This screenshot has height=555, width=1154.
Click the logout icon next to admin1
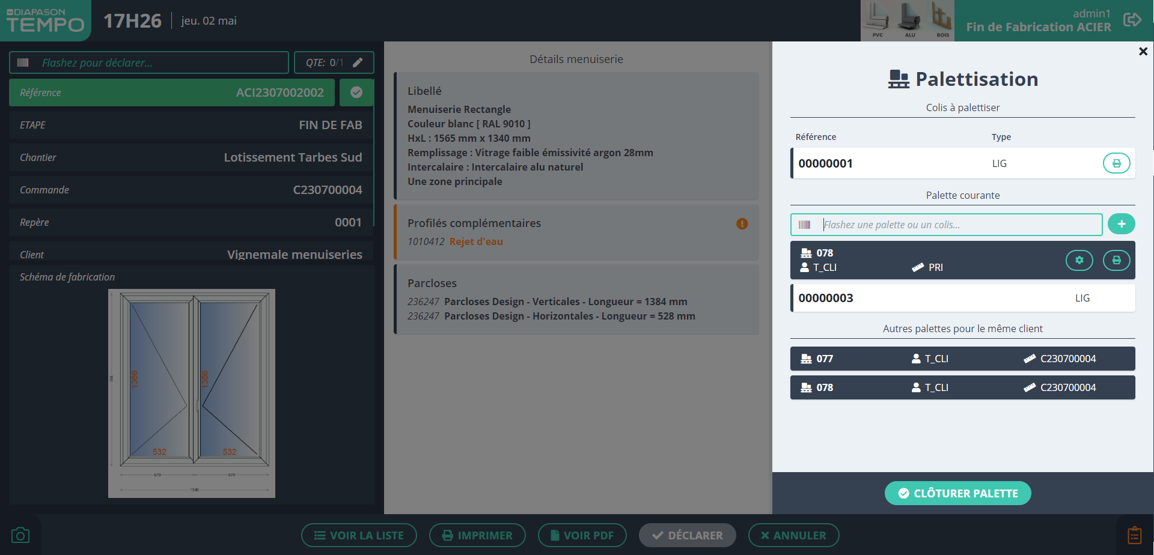click(x=1132, y=20)
